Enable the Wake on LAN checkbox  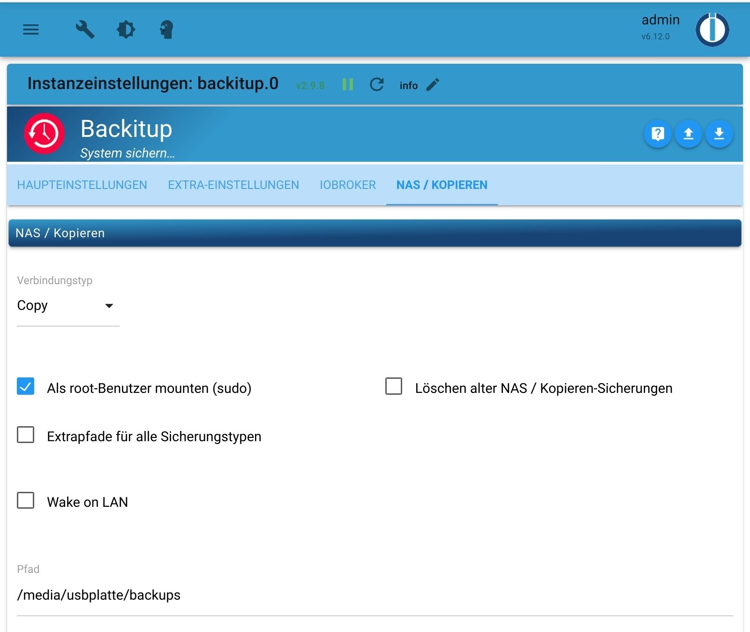click(x=26, y=501)
